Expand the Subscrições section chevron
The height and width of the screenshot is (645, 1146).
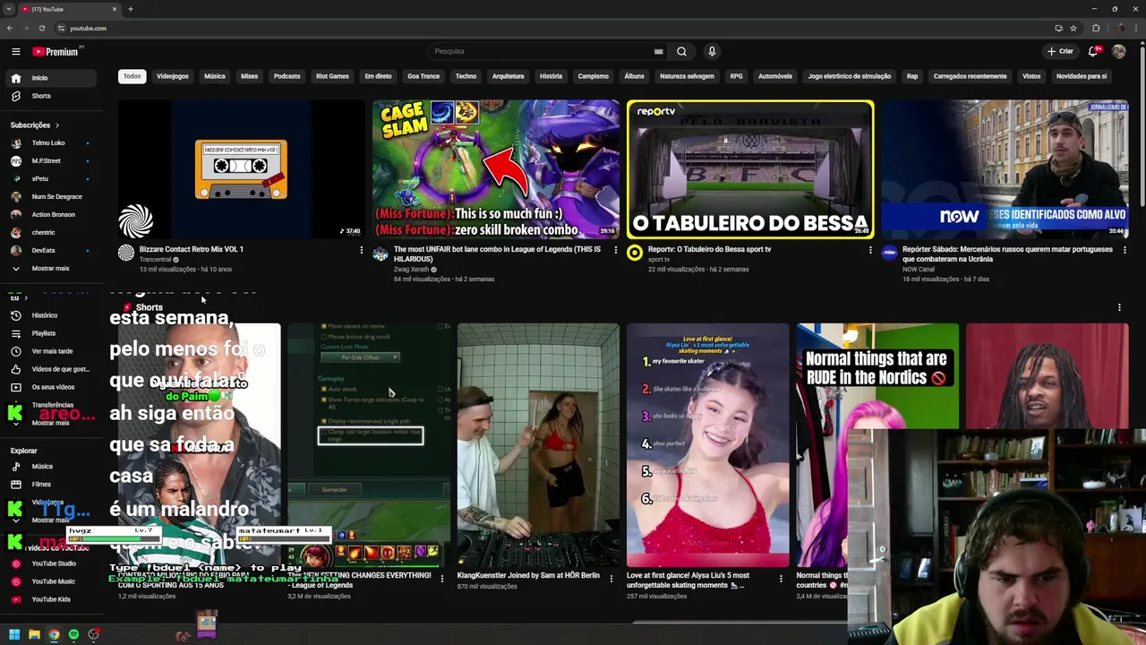pos(56,125)
